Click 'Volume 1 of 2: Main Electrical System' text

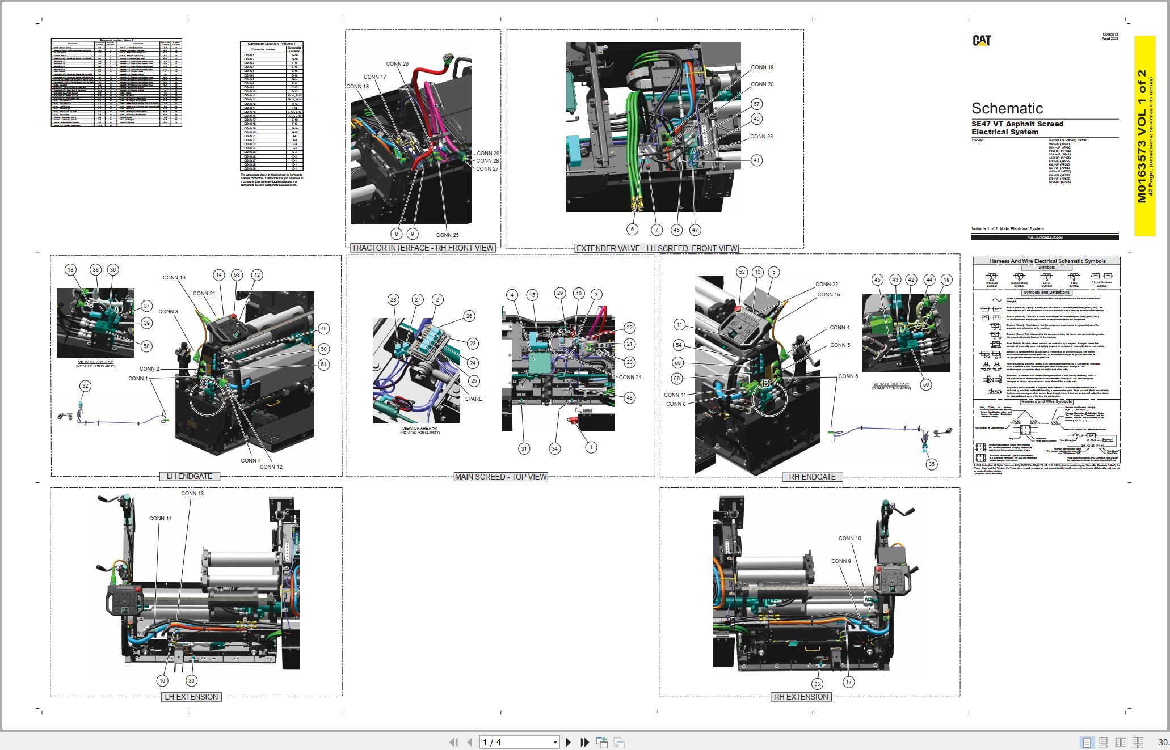coord(1007,229)
